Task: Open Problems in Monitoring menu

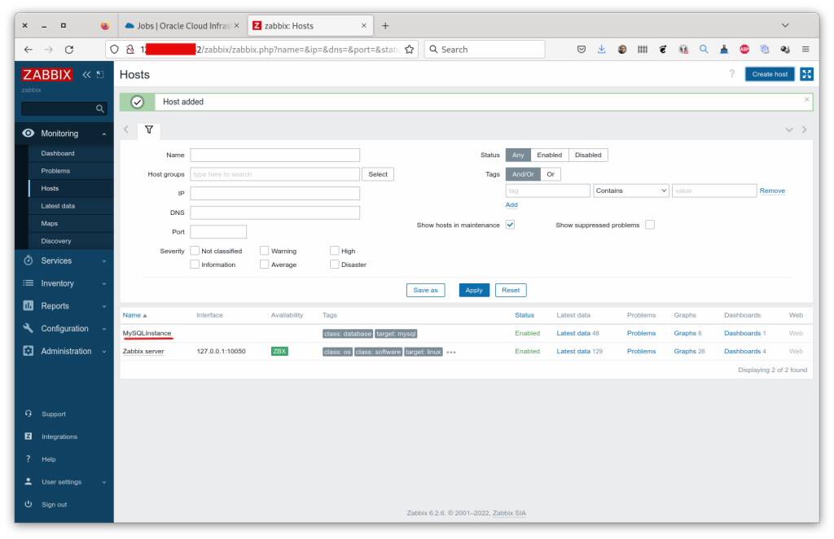Action: [x=55, y=171]
